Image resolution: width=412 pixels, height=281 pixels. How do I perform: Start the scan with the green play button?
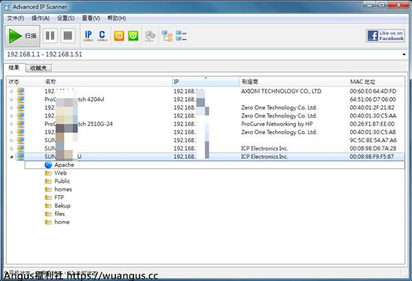23,36
